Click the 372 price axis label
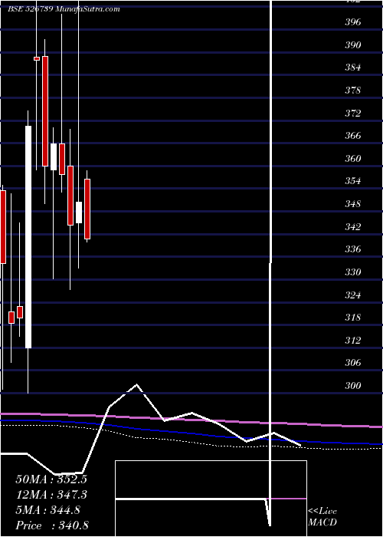Image resolution: width=383 pixels, height=537 pixels. tap(353, 113)
